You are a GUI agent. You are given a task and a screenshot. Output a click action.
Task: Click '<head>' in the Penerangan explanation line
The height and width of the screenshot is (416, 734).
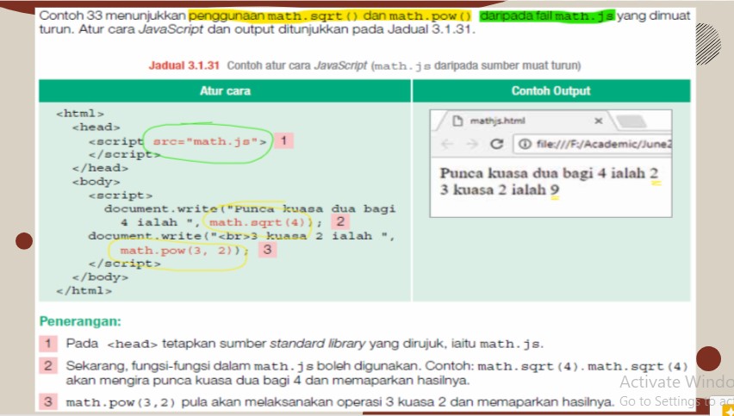pos(133,344)
